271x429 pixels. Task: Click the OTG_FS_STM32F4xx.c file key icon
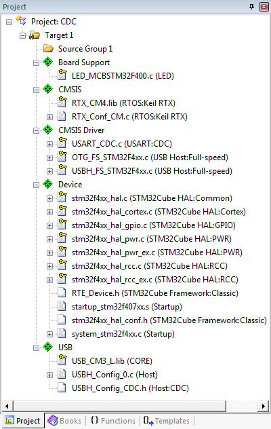pyautogui.click(x=62, y=157)
